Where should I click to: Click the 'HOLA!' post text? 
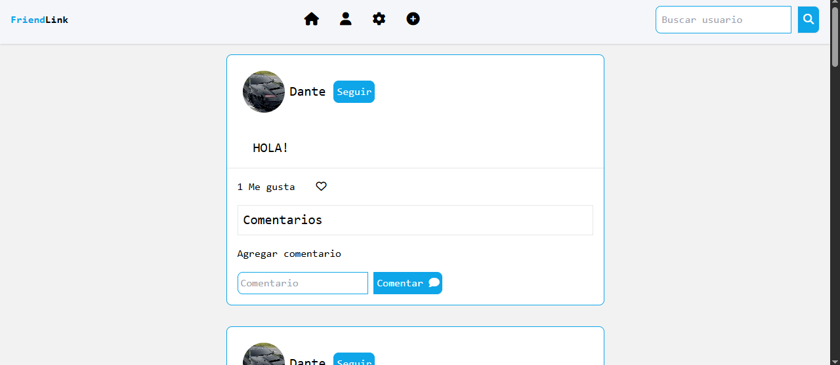(270, 148)
